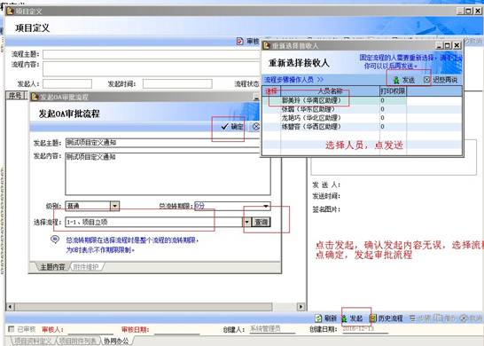The width and height of the screenshot is (484, 346).
Task: Click the 选择流程 field showing 1-1、项目立项
Action: pos(154,222)
